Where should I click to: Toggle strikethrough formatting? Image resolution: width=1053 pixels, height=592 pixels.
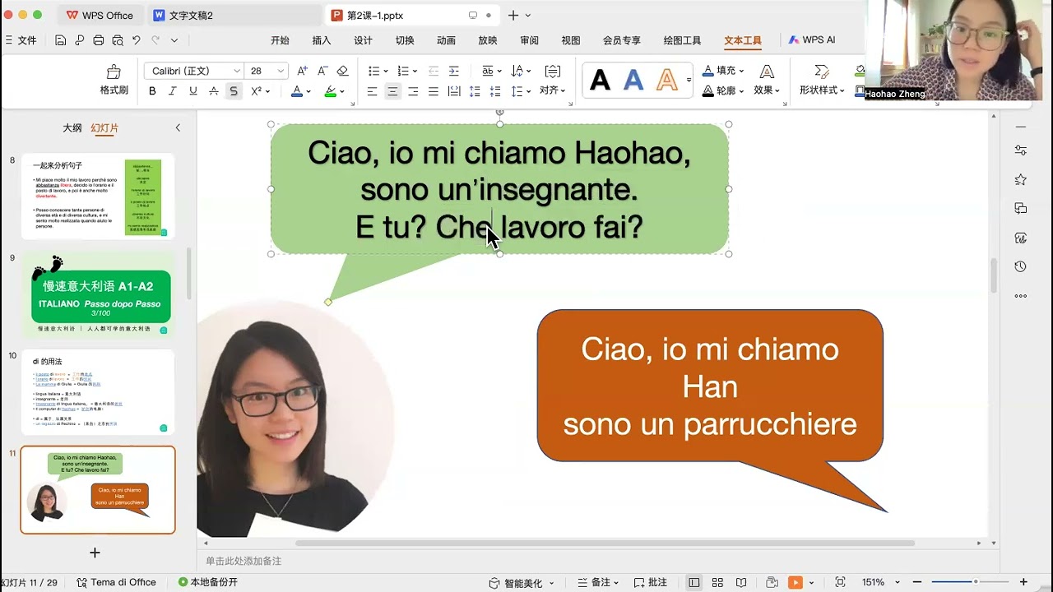214,91
